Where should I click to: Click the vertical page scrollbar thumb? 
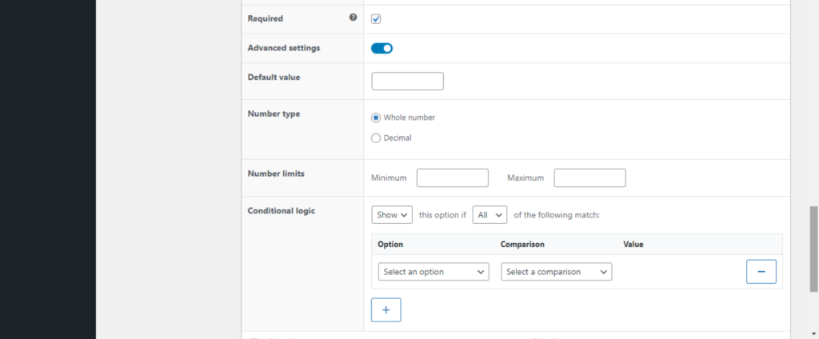pyautogui.click(x=813, y=249)
